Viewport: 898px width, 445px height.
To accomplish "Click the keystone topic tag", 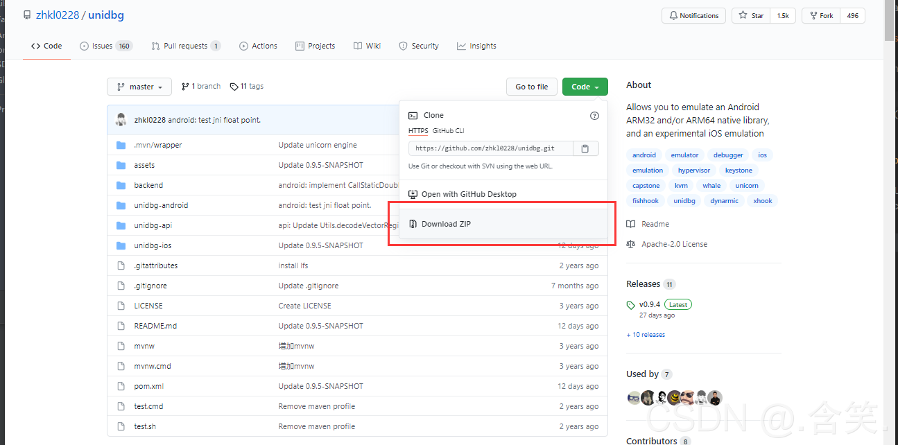I will point(739,171).
